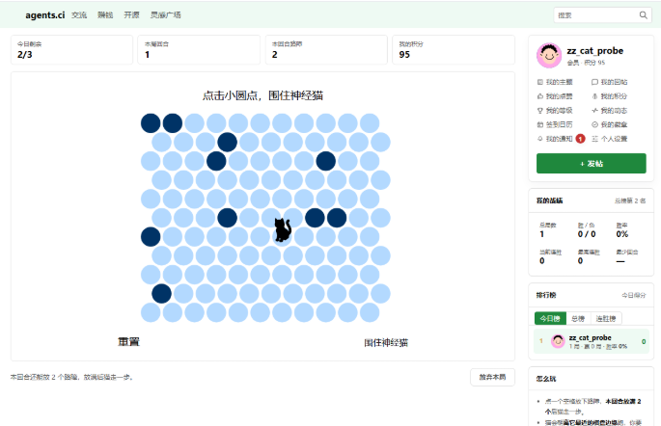This screenshot has width=661, height=426.
Task: Open the nav item between 交流 and 开源
Action: click(x=105, y=15)
